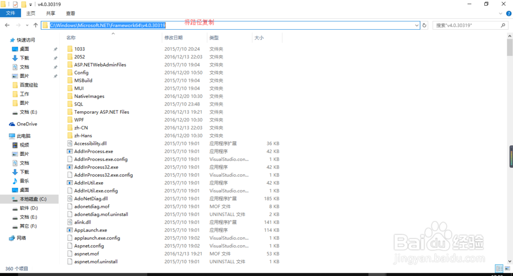Select the AdoNetDiag.dll file icon
This screenshot has width=513, height=276.
coord(70,199)
